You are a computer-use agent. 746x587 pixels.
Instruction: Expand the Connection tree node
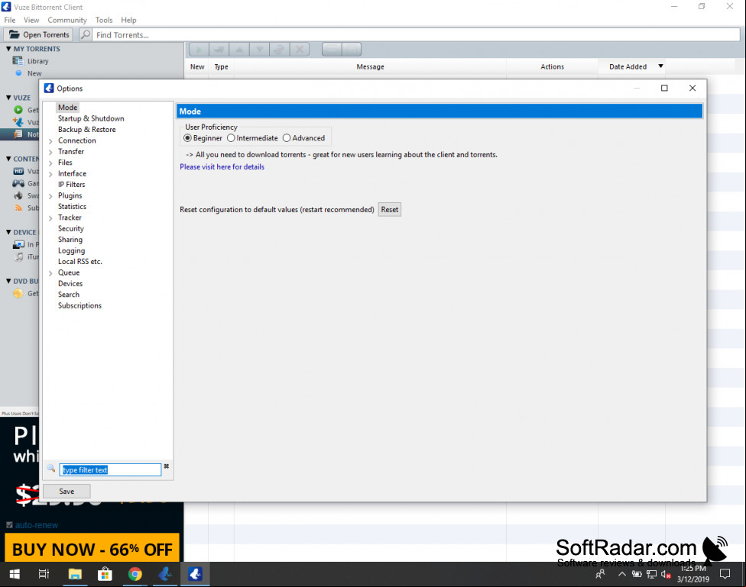(x=51, y=141)
